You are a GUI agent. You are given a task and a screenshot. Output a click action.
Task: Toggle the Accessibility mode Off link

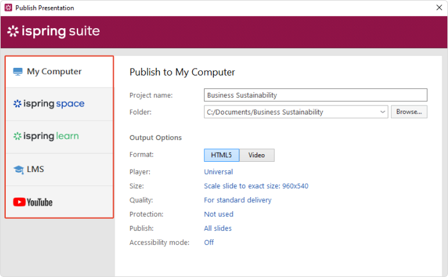[209, 242]
